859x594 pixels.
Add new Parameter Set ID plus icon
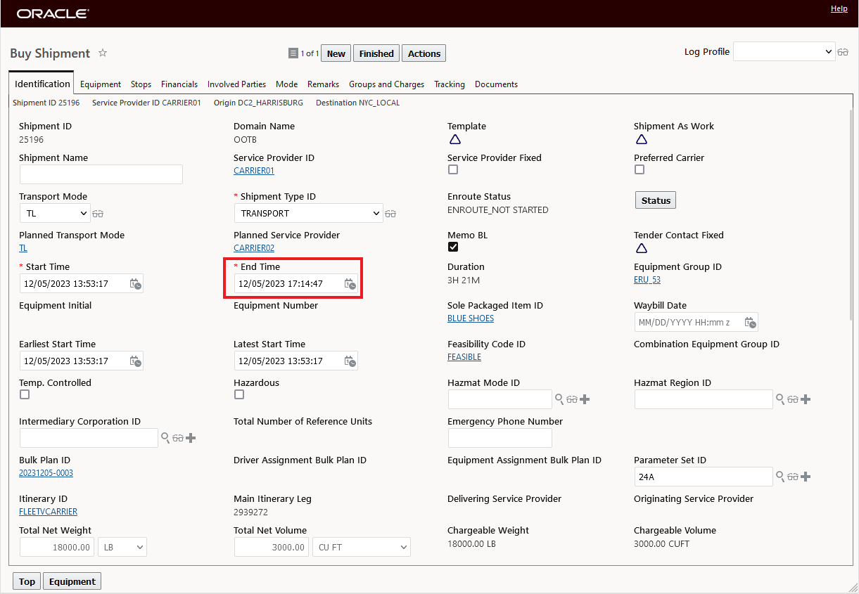pos(806,477)
